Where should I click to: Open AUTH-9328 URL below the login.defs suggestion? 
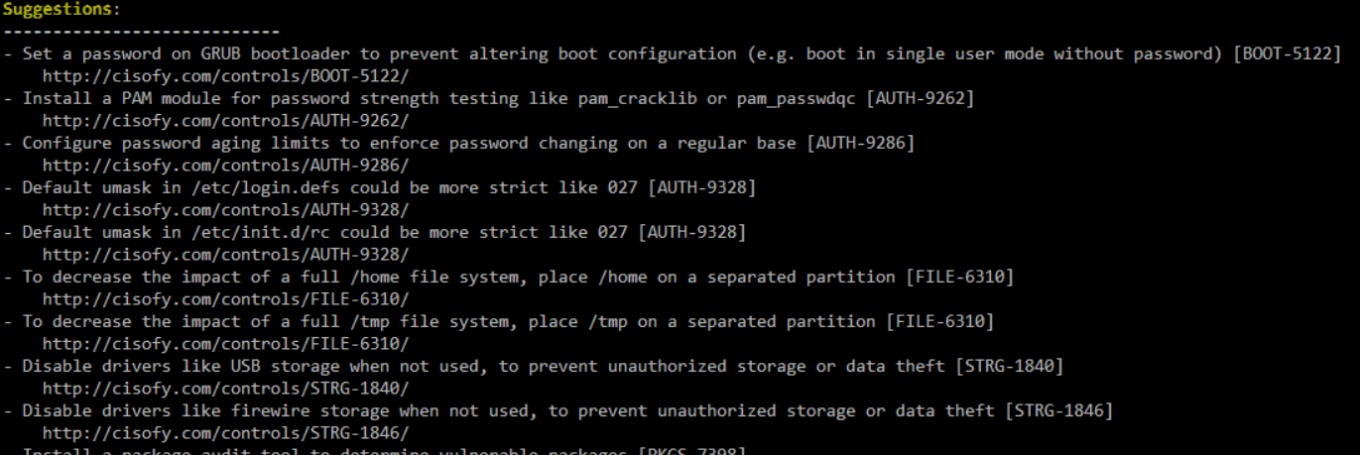click(x=225, y=210)
